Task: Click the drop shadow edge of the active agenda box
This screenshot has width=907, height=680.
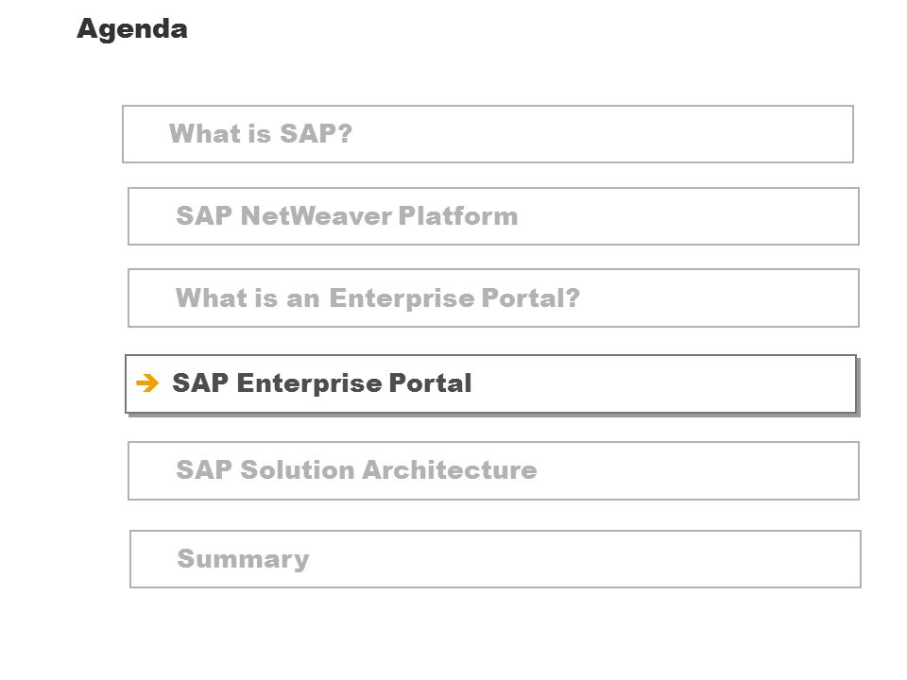Action: coord(859,386)
